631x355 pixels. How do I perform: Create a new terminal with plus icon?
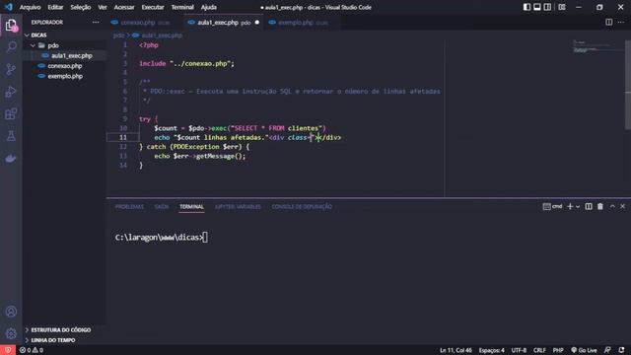click(x=570, y=206)
